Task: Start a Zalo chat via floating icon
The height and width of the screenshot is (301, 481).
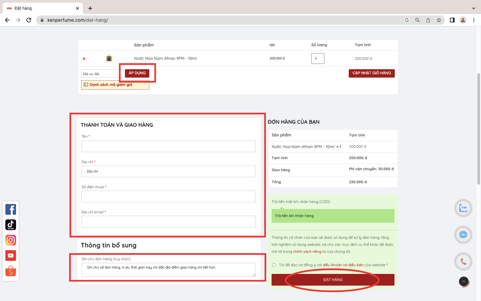Action: point(463,208)
